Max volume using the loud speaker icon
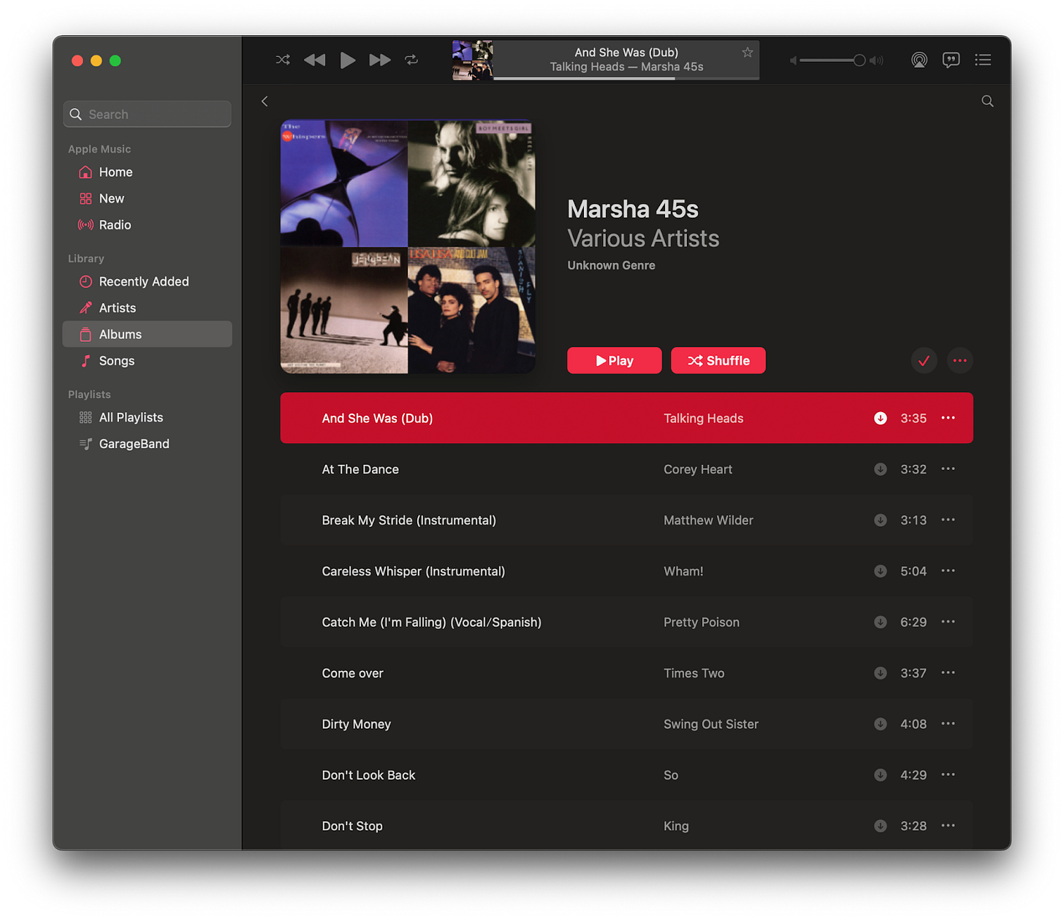This screenshot has width=1064, height=920. coord(876,60)
